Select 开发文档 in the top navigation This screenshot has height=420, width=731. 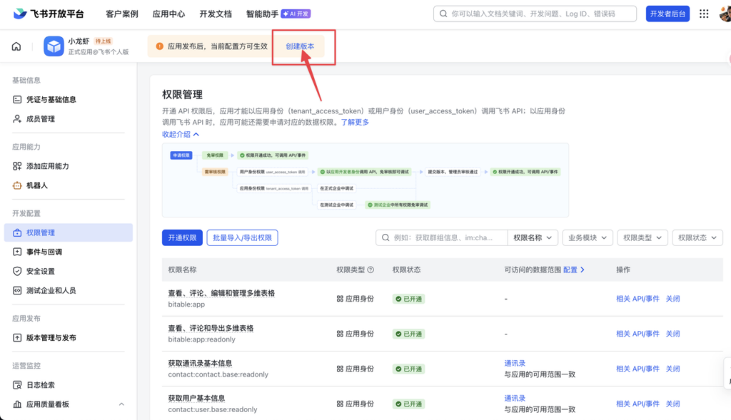tap(215, 14)
